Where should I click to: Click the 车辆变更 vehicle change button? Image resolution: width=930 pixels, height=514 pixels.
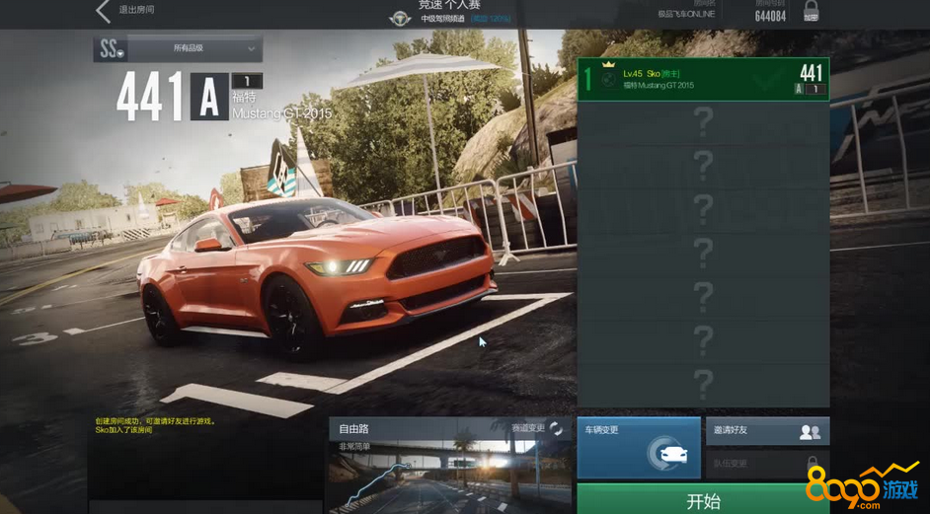point(638,448)
